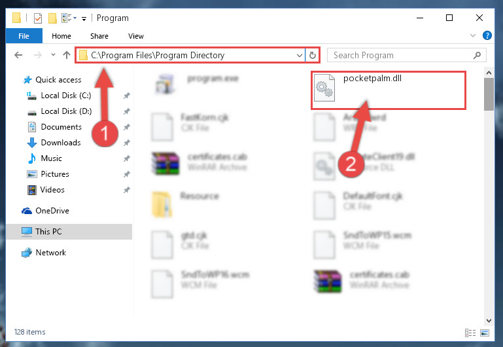Refresh the current folder view
The width and height of the screenshot is (503, 347).
pos(312,56)
